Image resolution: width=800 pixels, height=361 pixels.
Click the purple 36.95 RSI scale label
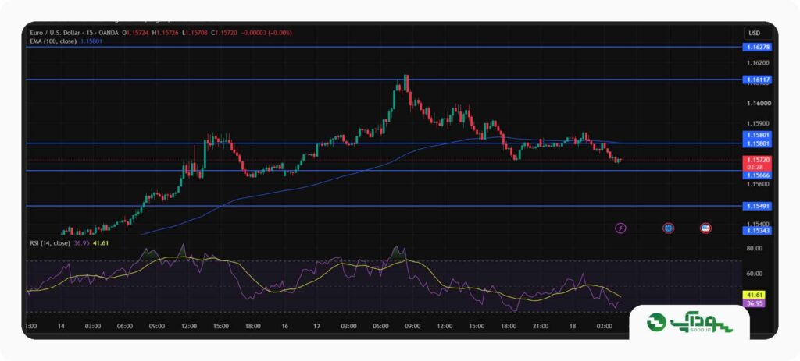(x=754, y=303)
